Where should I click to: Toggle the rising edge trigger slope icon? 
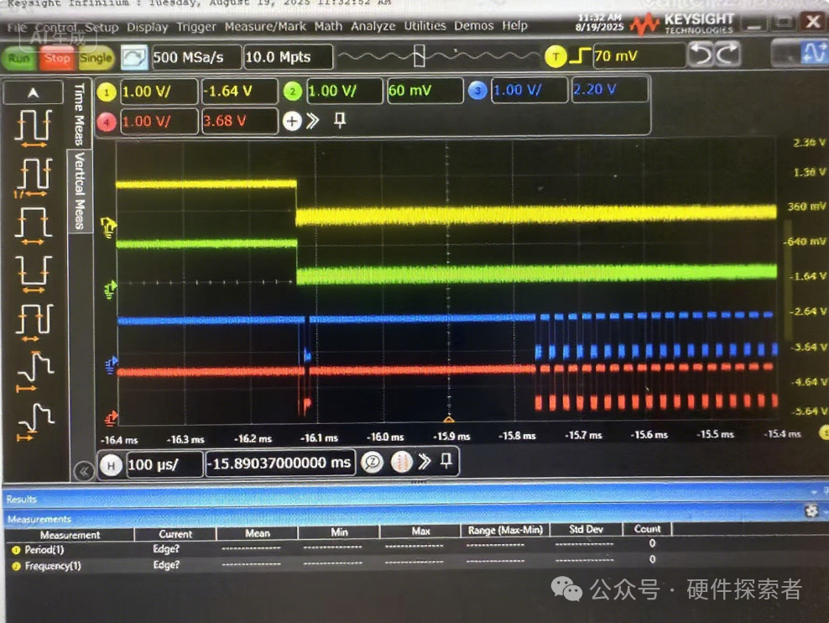coord(580,55)
